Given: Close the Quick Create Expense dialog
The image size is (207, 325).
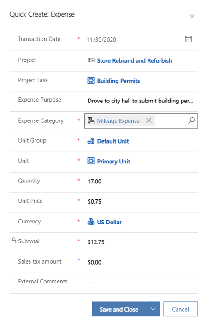Looking at the screenshot, I should pos(192,17).
